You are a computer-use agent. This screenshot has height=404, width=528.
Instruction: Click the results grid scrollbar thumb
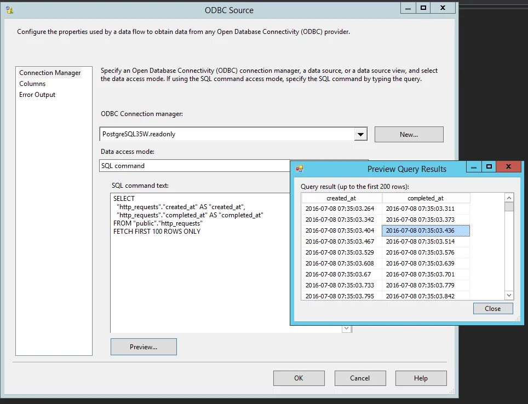509,207
